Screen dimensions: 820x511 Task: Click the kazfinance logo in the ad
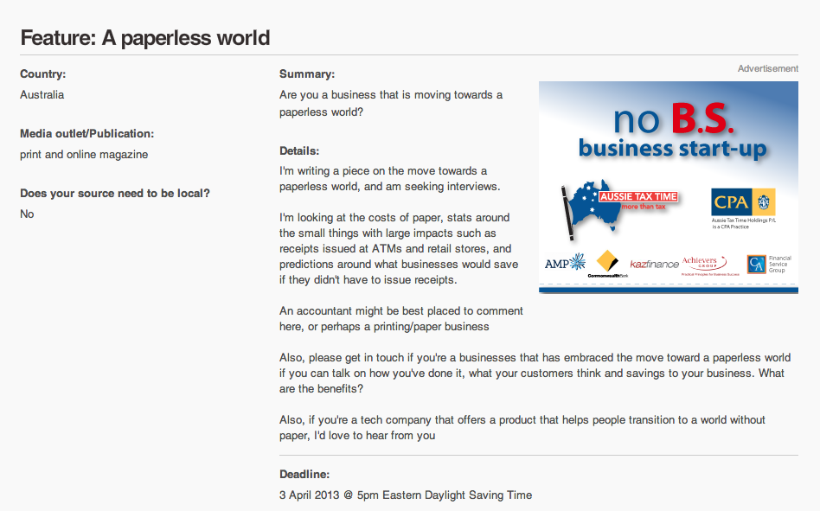[654, 264]
